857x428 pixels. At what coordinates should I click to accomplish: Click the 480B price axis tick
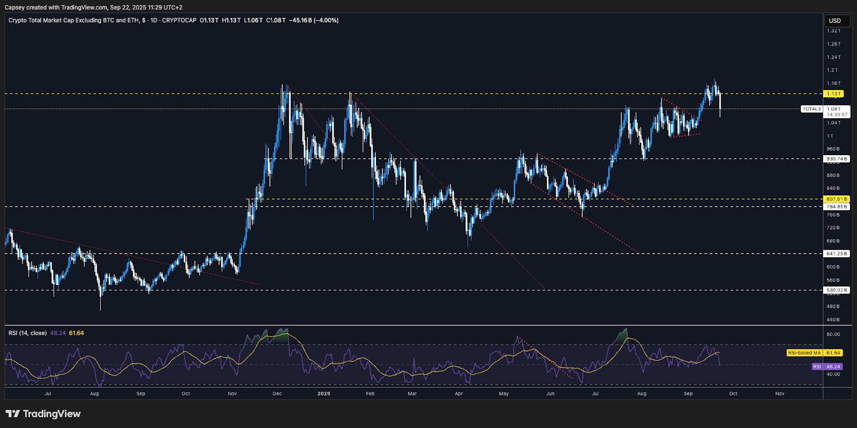[x=833, y=307]
